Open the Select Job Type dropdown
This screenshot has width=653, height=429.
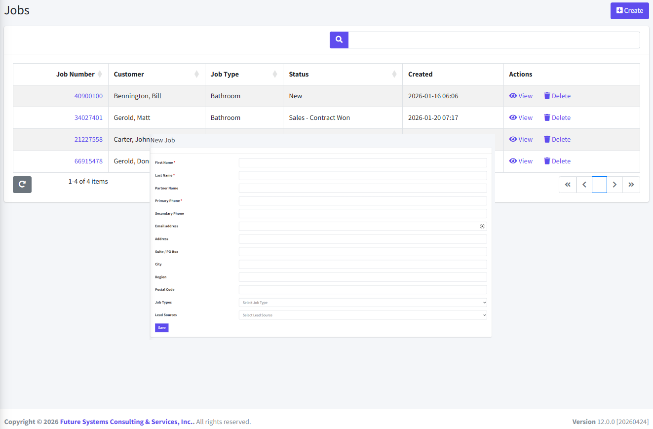tap(363, 303)
